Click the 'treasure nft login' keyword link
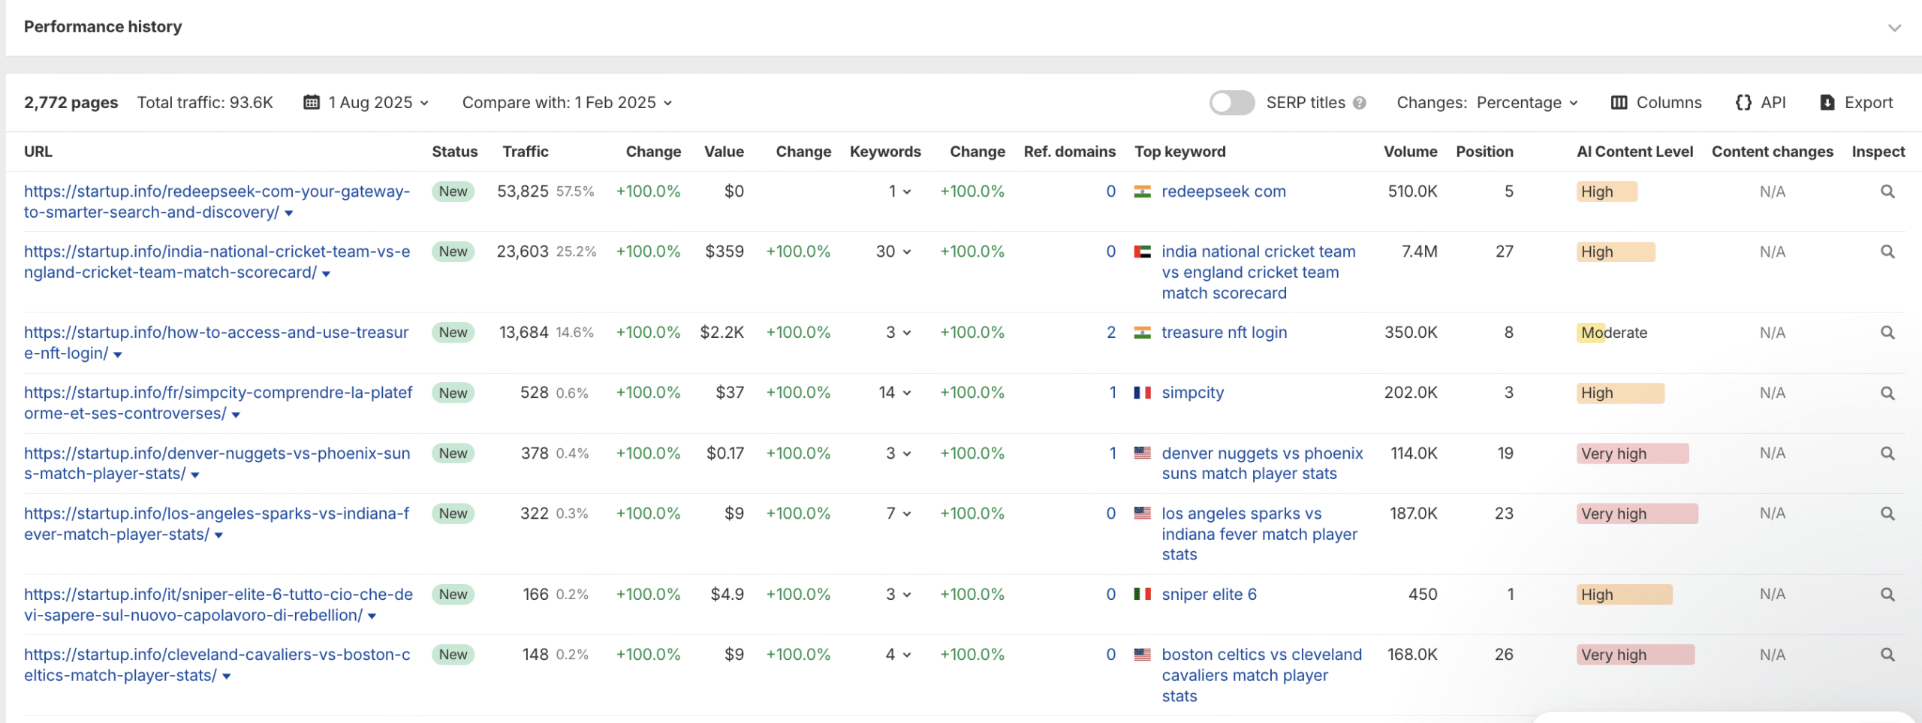 point(1224,333)
